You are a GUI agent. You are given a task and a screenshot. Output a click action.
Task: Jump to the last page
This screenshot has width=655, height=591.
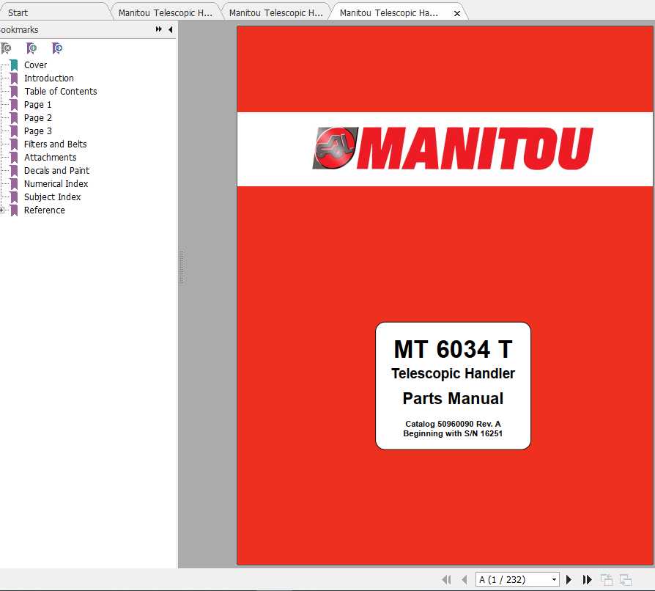[588, 579]
